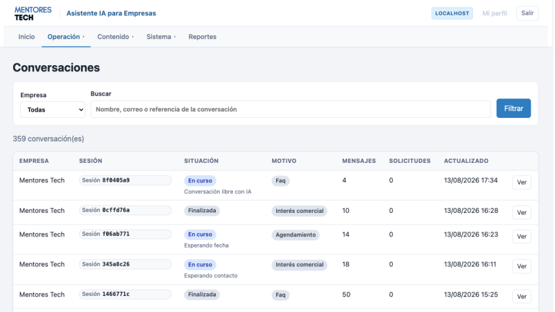The image size is (555, 312).
Task: Open the Empresa dropdown set to Todas
Action: (x=53, y=110)
